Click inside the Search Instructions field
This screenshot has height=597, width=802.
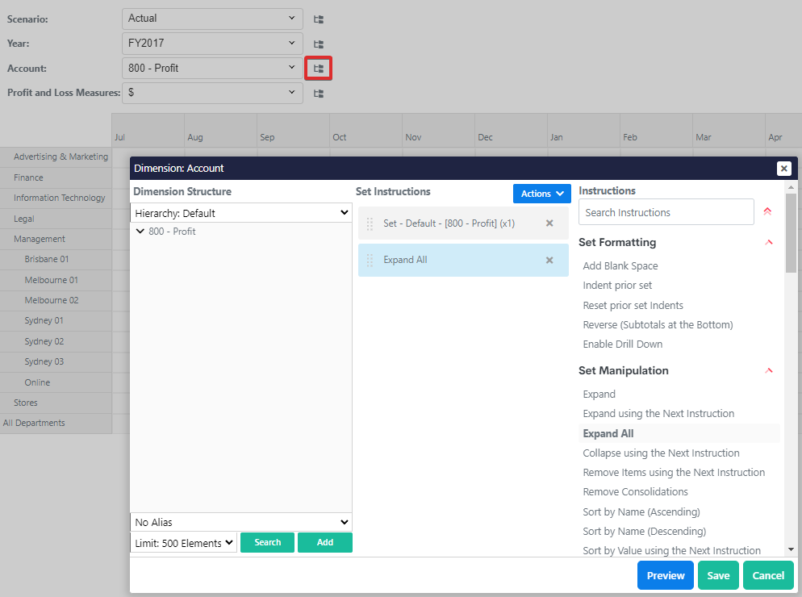666,211
